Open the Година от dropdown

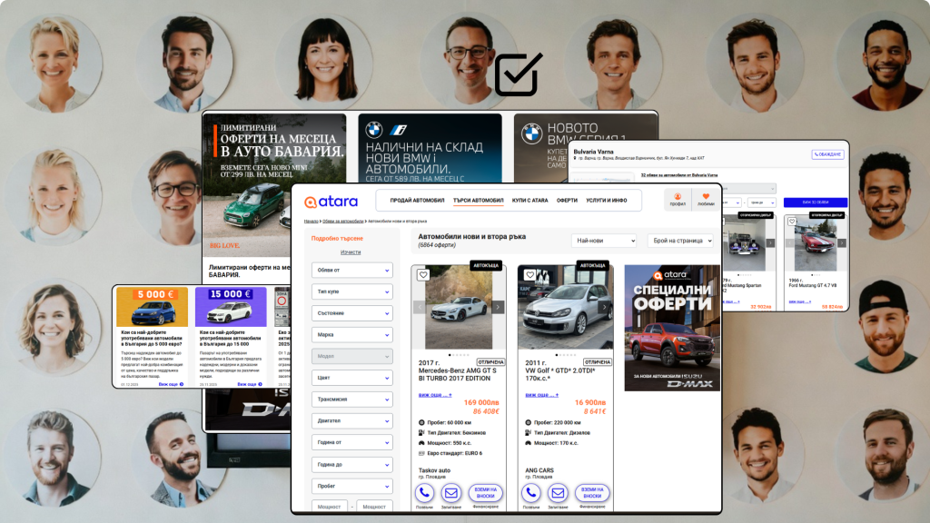tap(352, 442)
